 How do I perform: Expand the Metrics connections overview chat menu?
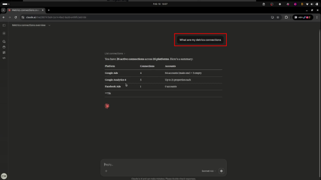(49, 25)
